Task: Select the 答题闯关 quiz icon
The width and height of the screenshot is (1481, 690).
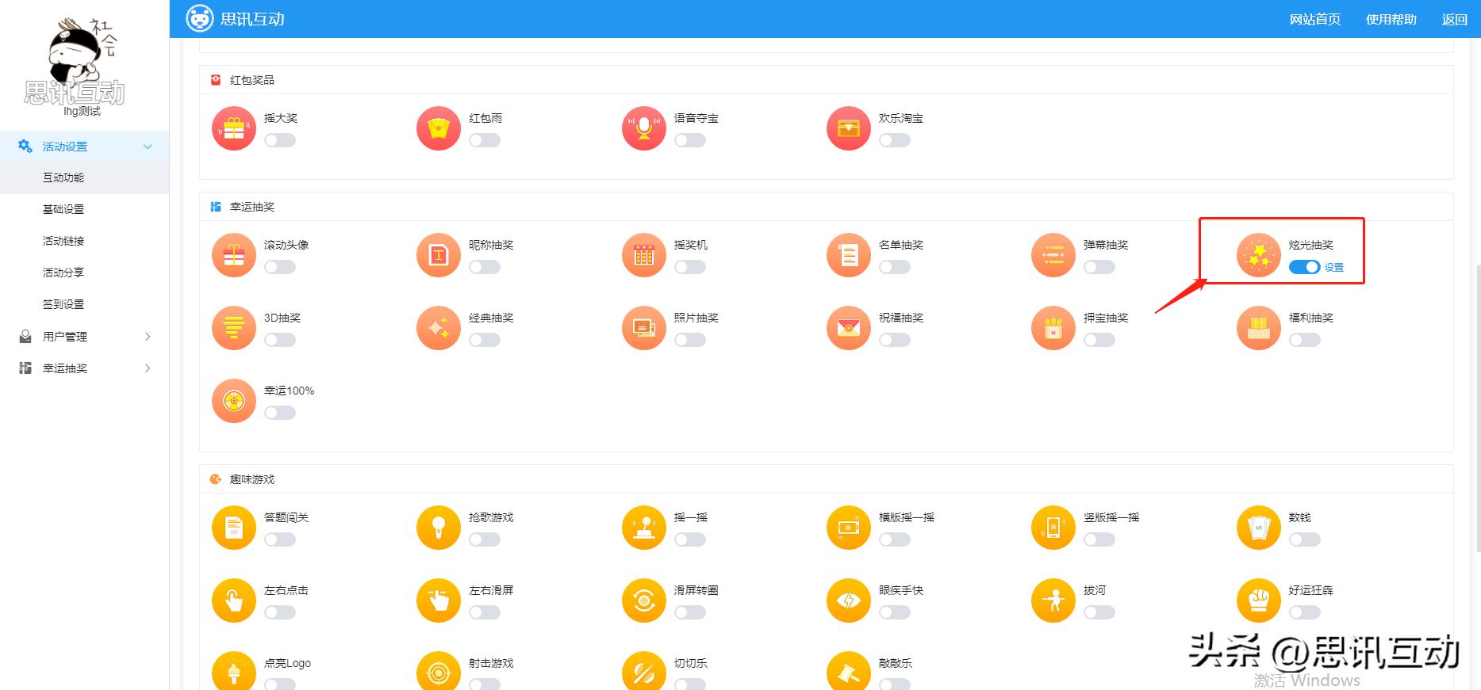Action: [x=234, y=528]
